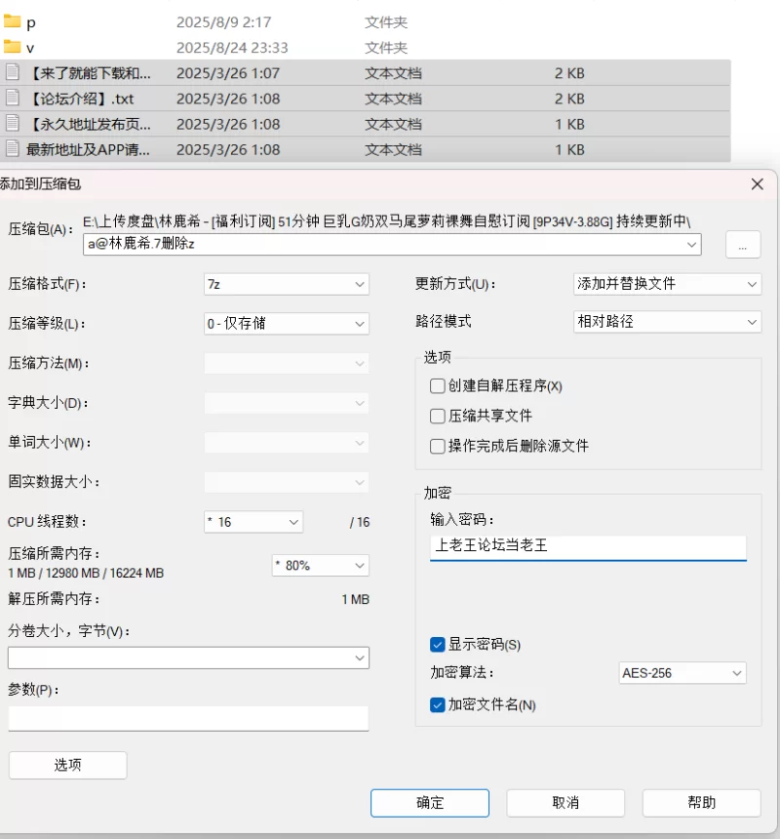Click the date 2025/3/26 1:07
This screenshot has height=839, width=780.
(x=228, y=73)
